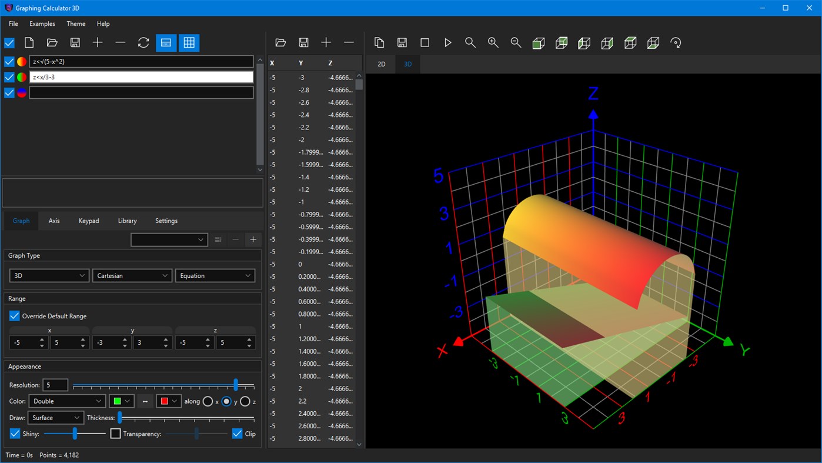This screenshot has width=822, height=463.
Task: Save the coordinate table with the save icon
Action: pyautogui.click(x=303, y=42)
